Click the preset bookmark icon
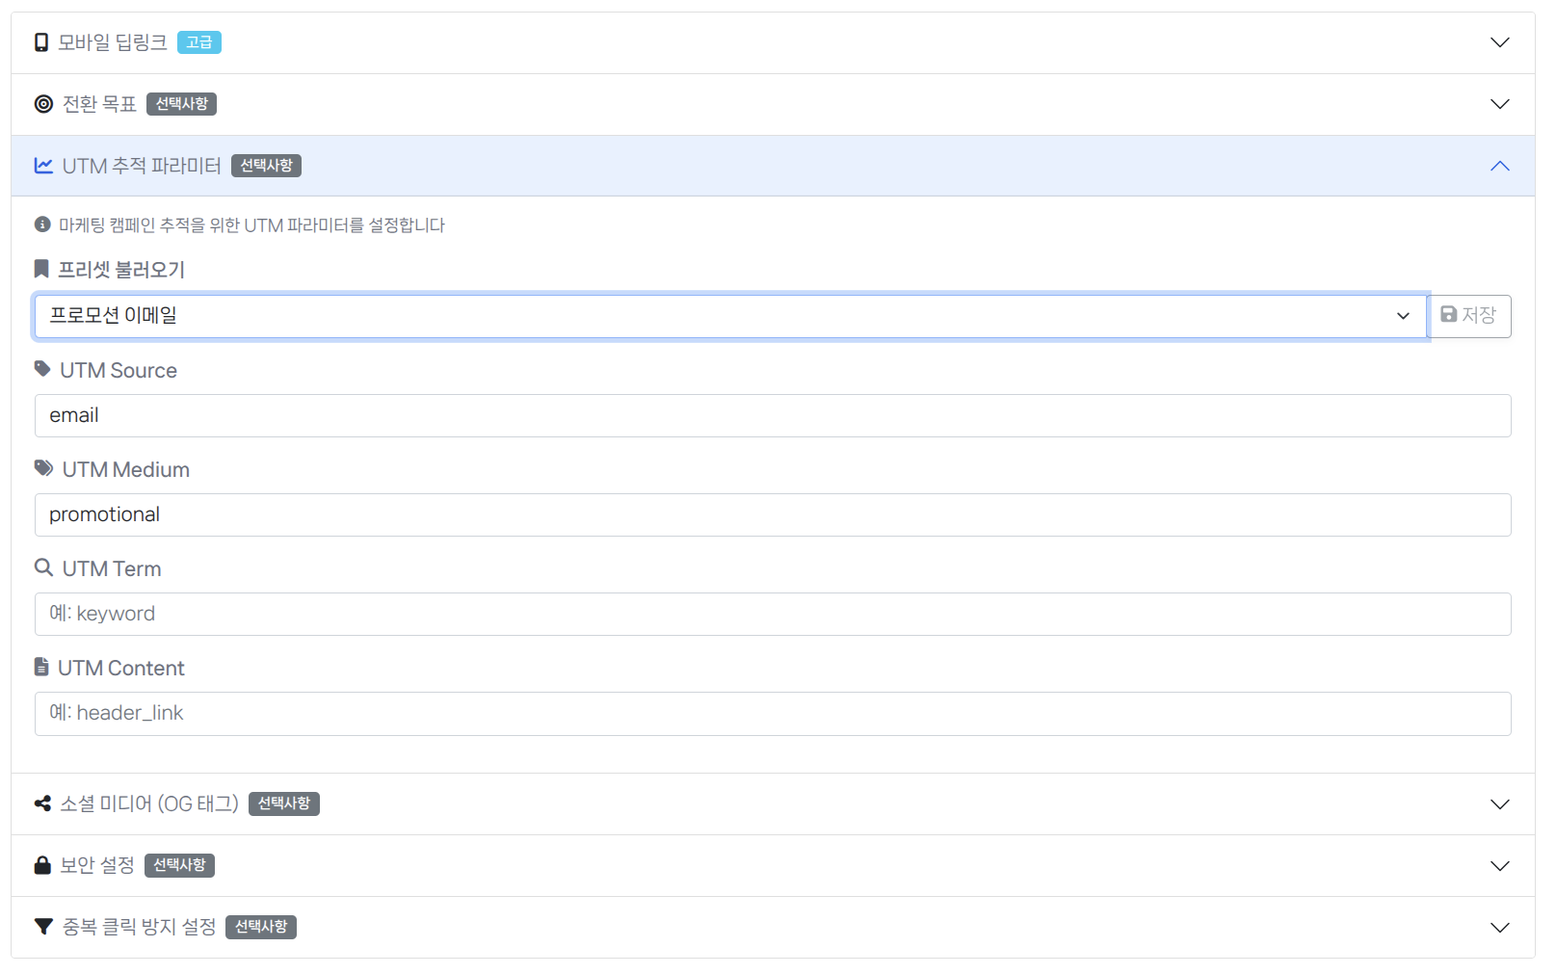Screen dimensions: 1556x974 click(x=41, y=269)
